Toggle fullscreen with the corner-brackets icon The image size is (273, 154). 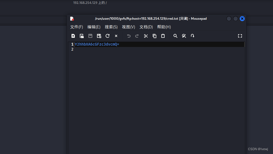240,36
